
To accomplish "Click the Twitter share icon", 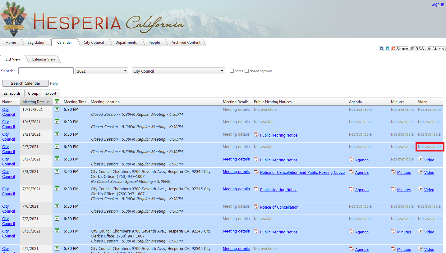I will click(388, 49).
